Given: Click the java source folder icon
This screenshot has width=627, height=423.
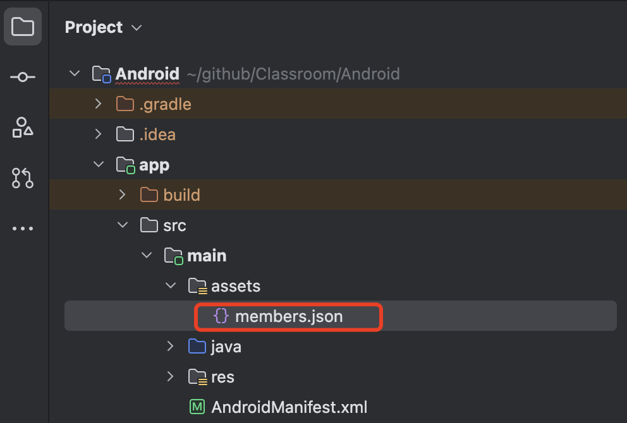Looking at the screenshot, I should (197, 347).
